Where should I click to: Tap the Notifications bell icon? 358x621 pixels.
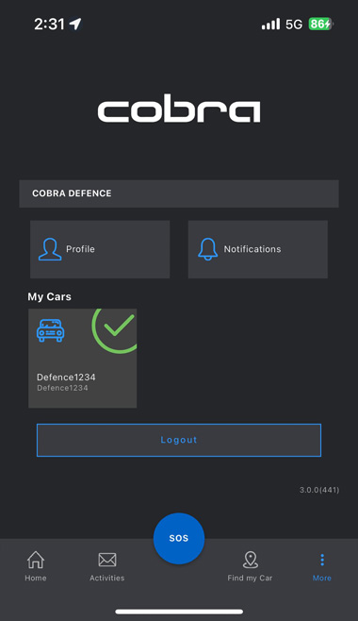click(x=207, y=249)
